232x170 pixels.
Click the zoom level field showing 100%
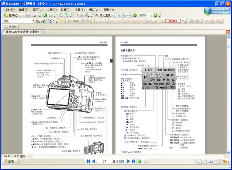[x=143, y=15]
